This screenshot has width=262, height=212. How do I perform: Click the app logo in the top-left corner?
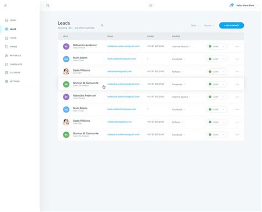pos(6,6)
